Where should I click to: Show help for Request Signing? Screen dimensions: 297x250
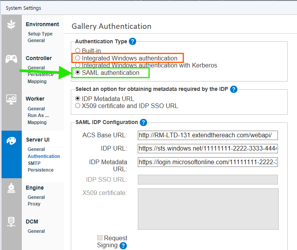click(123, 246)
